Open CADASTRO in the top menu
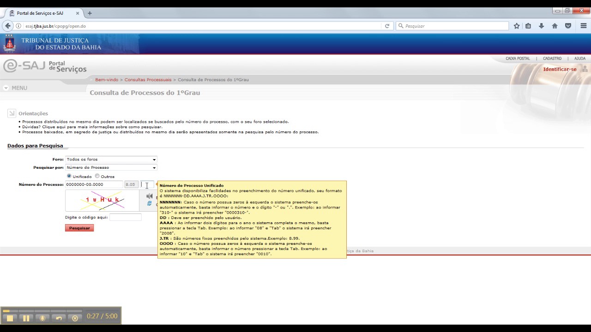The height and width of the screenshot is (332, 591). (x=552, y=59)
